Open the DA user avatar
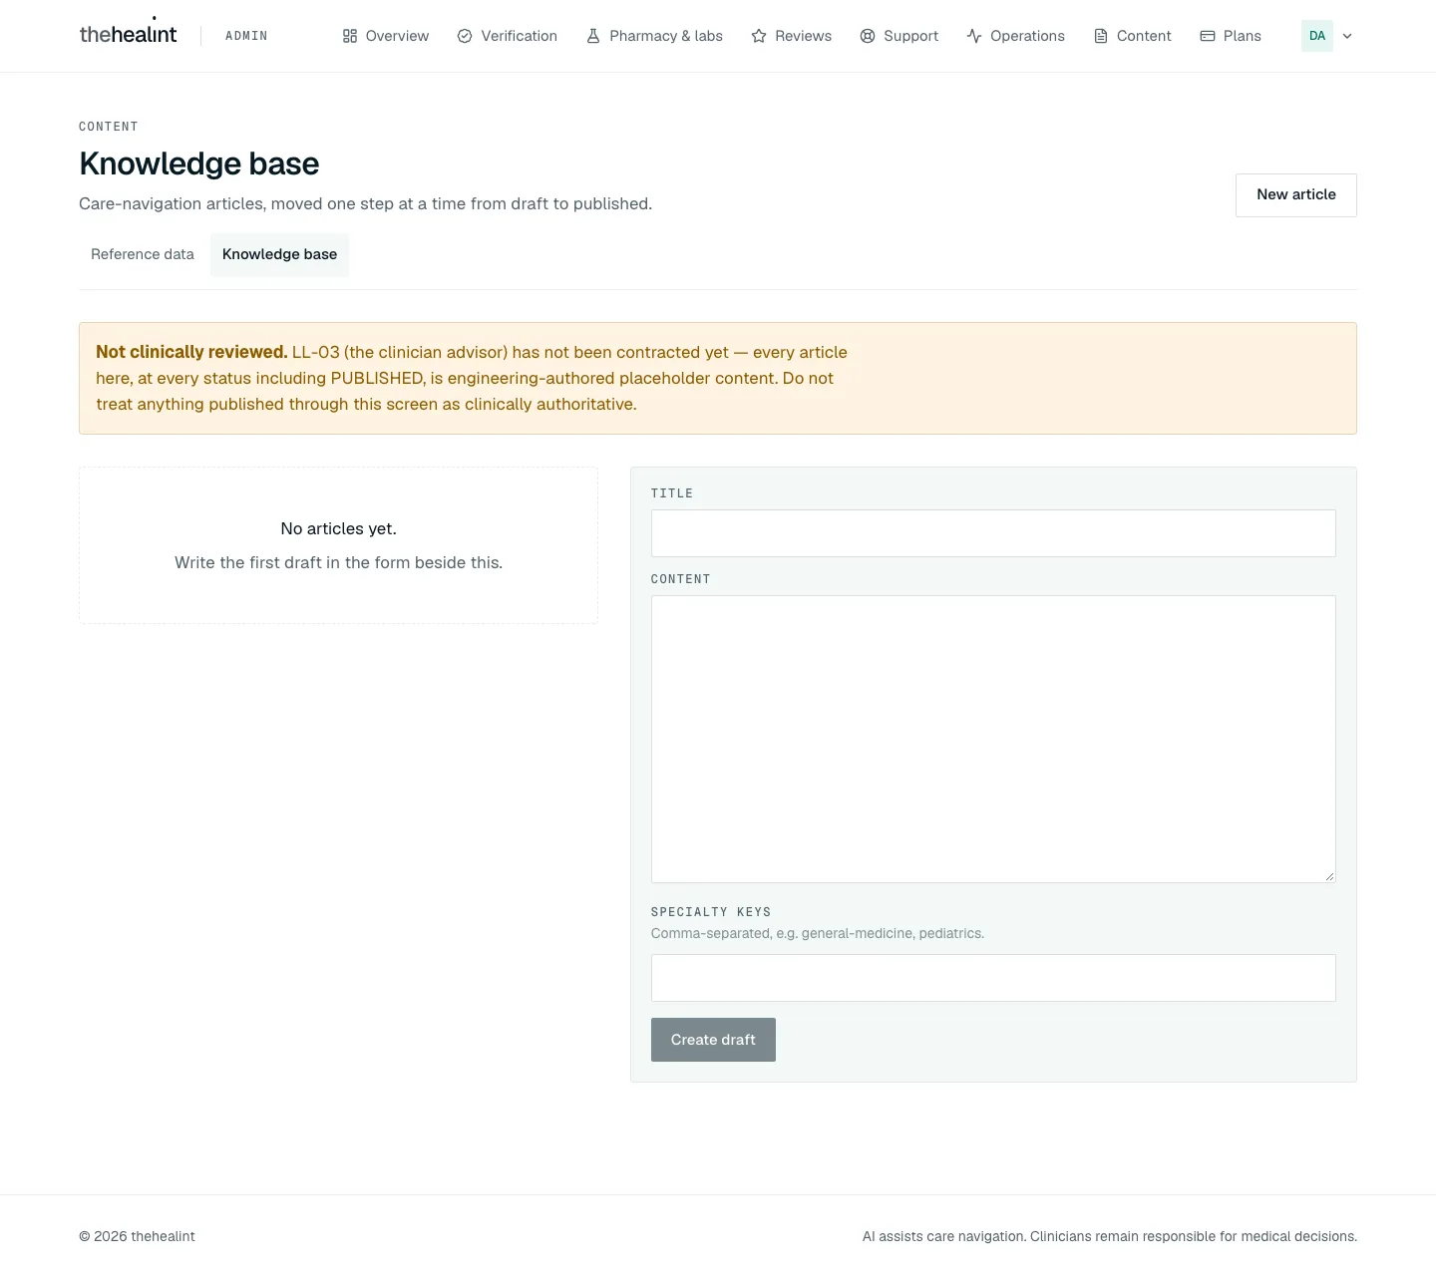1436x1278 pixels. click(1317, 36)
